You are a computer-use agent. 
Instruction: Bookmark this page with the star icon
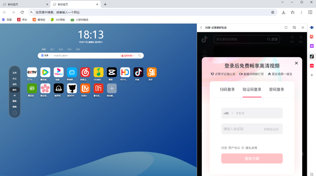click(x=273, y=12)
